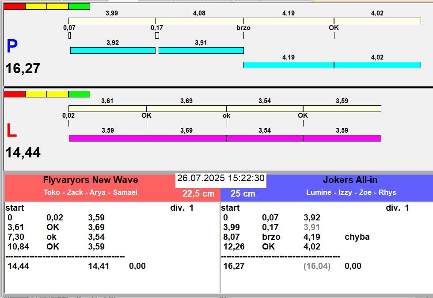Click the lowercase 'ok' marker in lane L

[x=226, y=115]
